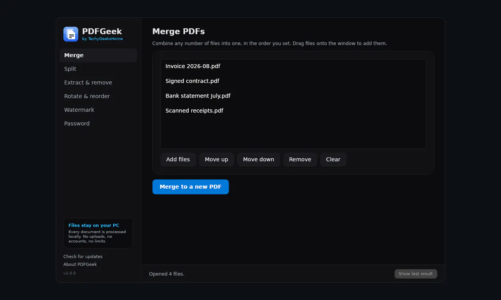The height and width of the screenshot is (300, 501).
Task: Switch to the Split section
Action: coord(98,69)
